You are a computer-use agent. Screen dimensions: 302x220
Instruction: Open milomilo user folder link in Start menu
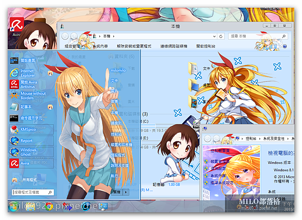(118, 70)
